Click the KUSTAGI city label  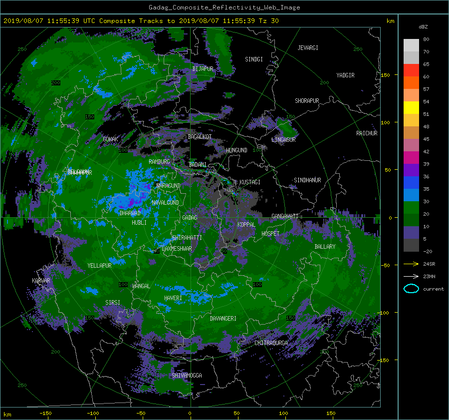(250, 182)
